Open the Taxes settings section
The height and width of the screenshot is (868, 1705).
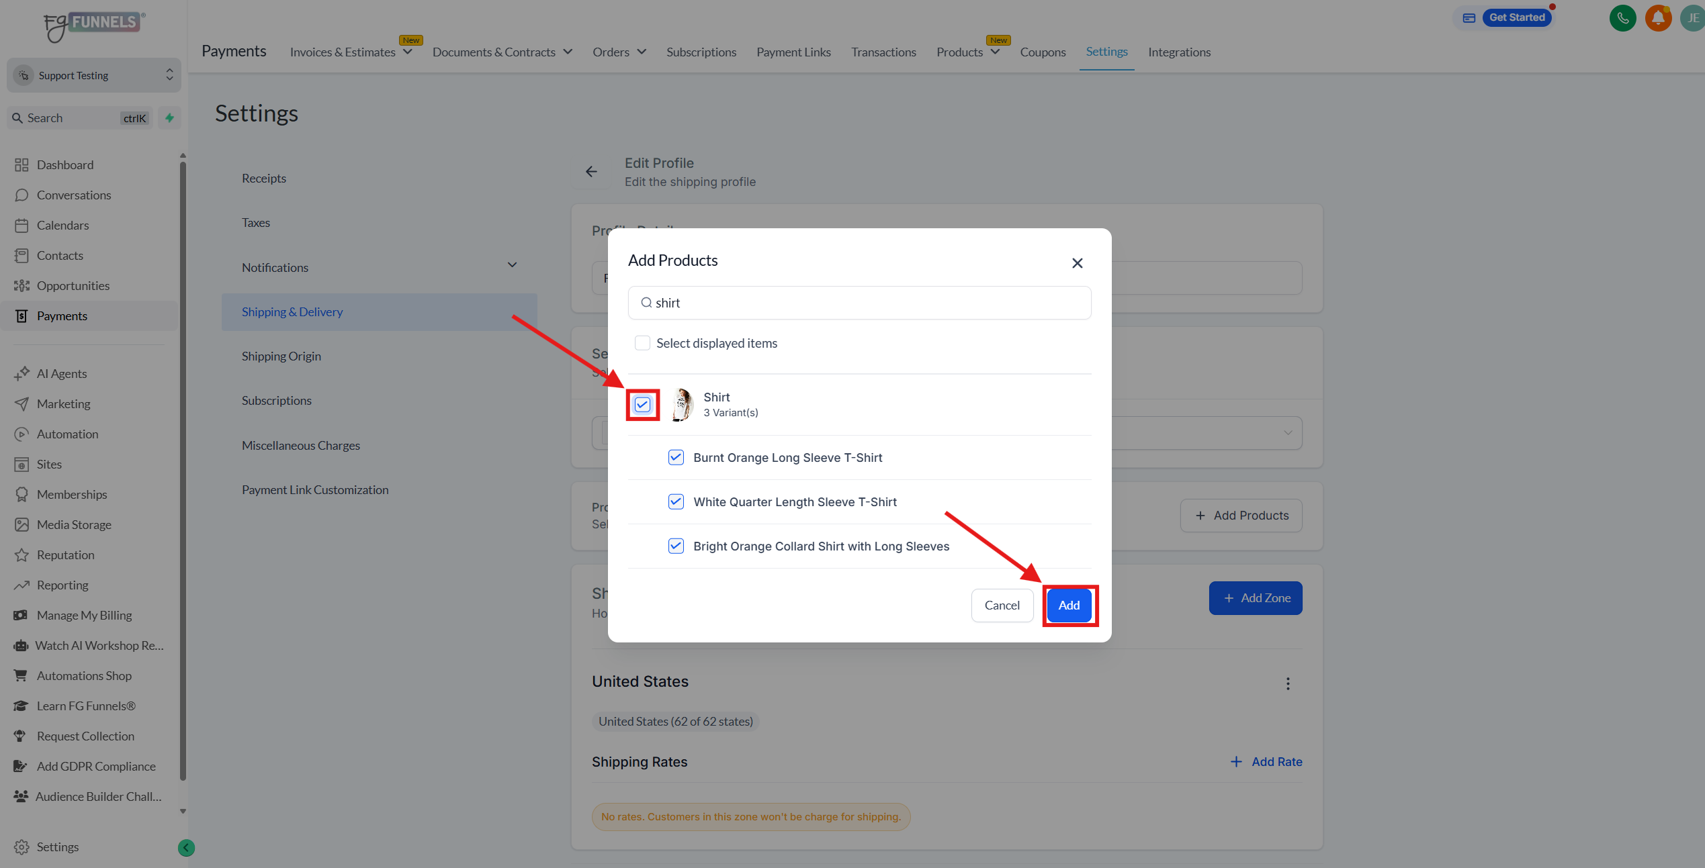pyautogui.click(x=256, y=223)
